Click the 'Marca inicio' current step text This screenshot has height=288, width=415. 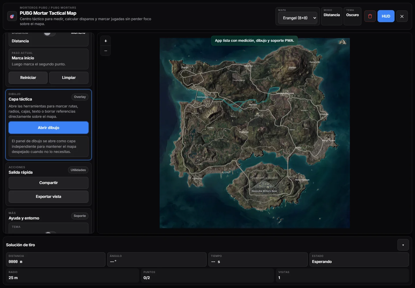pos(23,58)
